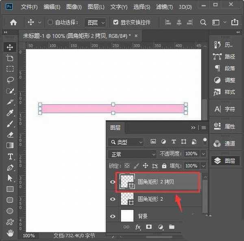Click the new group folder icon
This screenshot has width=244, height=241.
pos(172,227)
